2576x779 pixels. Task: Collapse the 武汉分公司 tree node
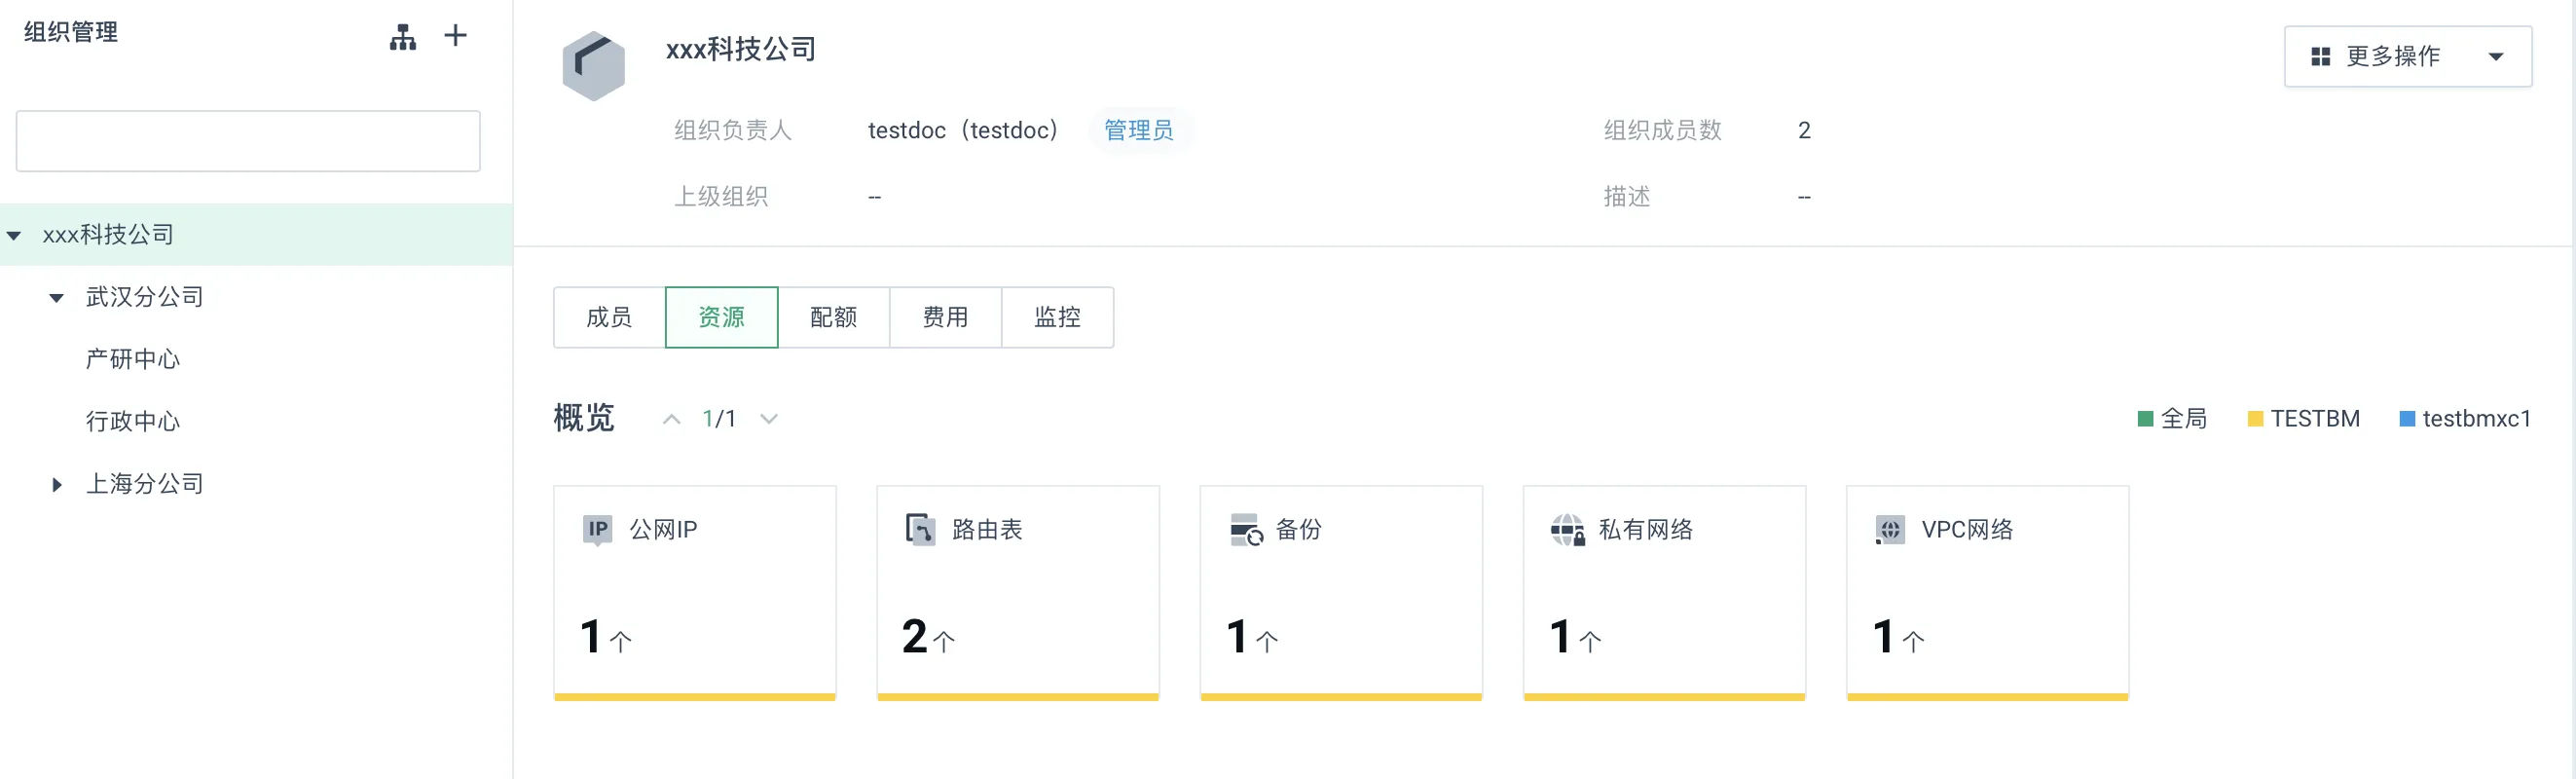pos(57,298)
